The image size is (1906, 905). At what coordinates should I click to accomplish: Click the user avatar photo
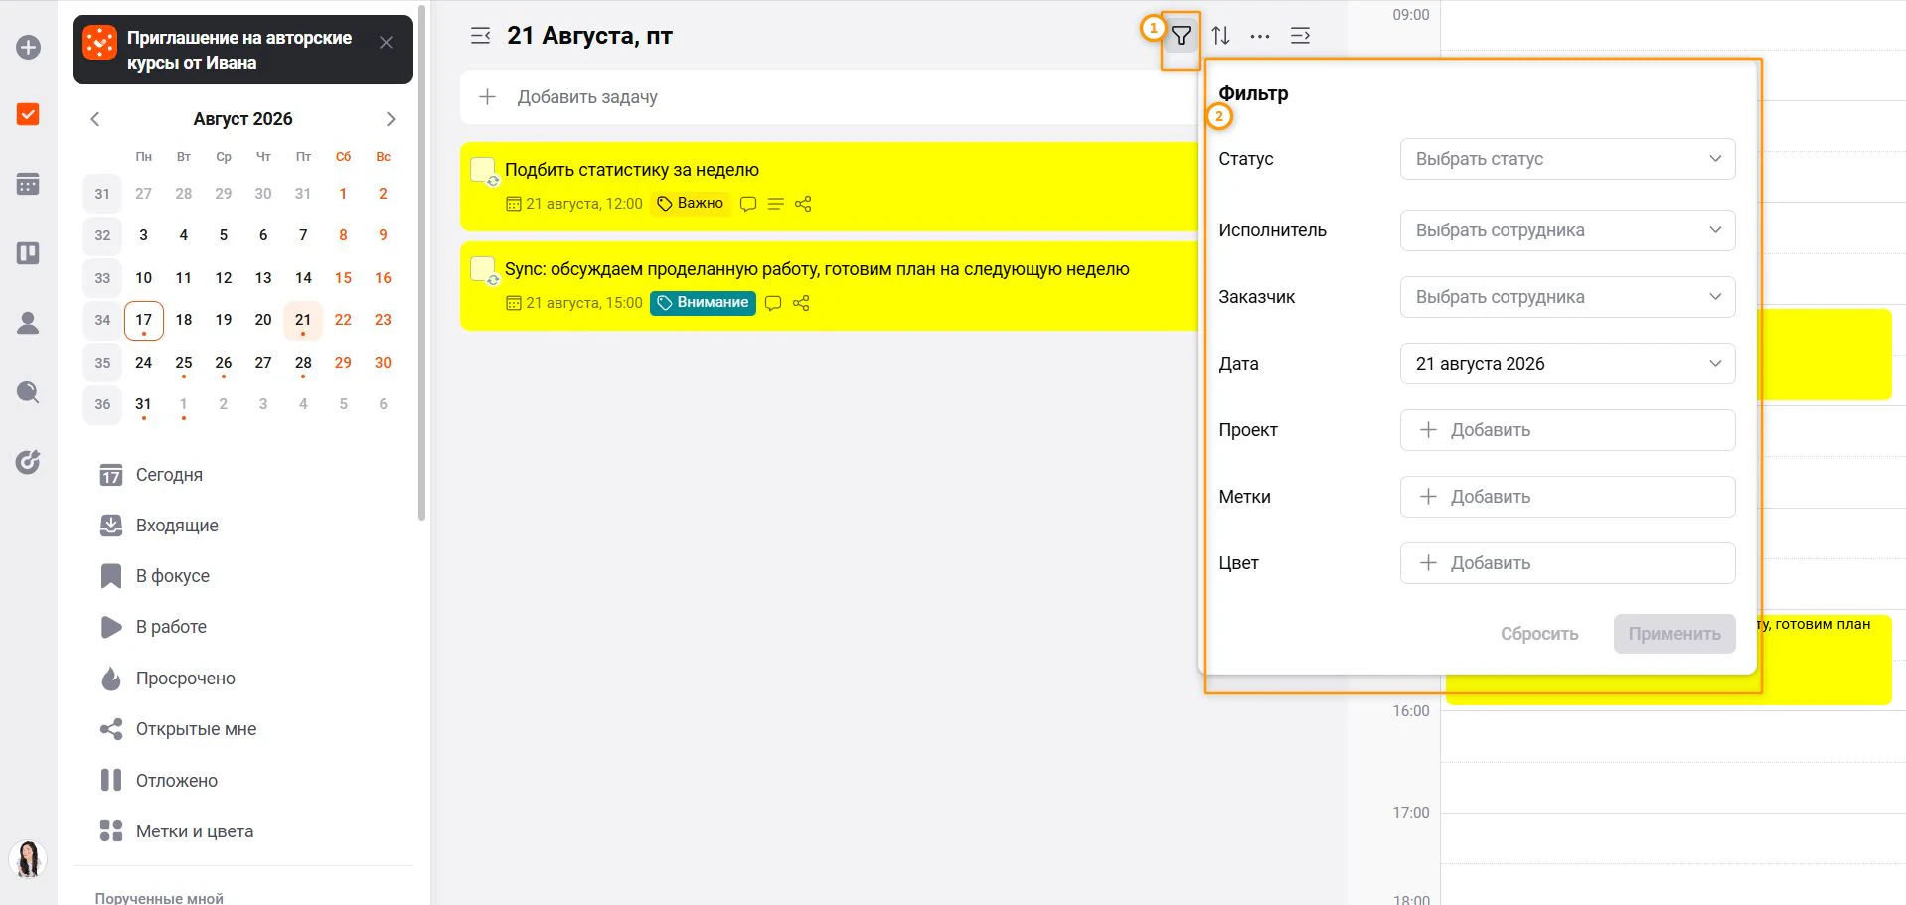point(28,860)
